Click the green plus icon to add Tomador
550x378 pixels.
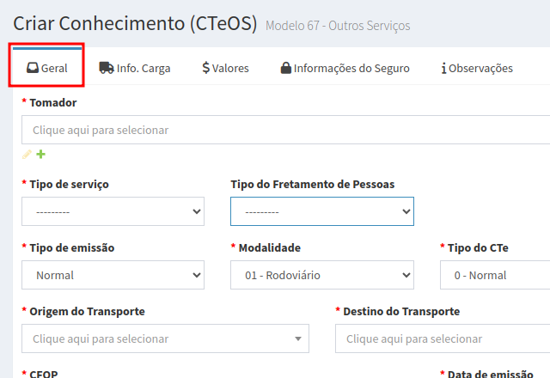40,155
